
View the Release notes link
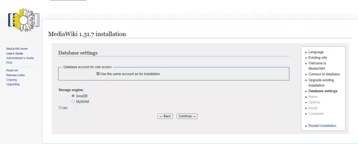pyautogui.click(x=15, y=75)
